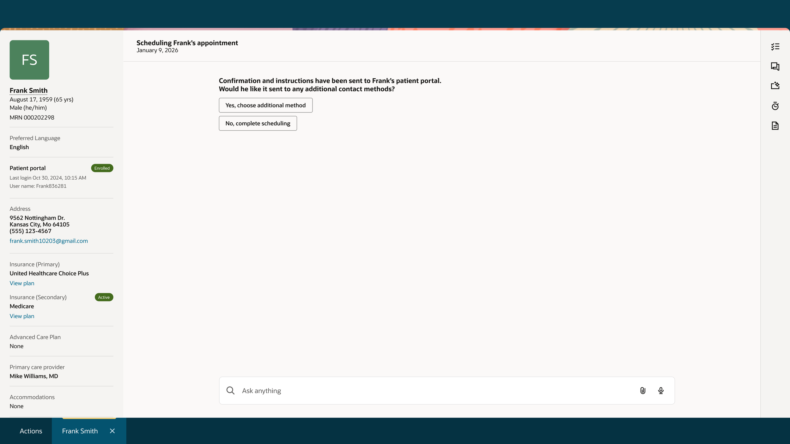This screenshot has height=444, width=790.
Task: Open the chat conversations icon in right rail
Action: click(x=775, y=66)
